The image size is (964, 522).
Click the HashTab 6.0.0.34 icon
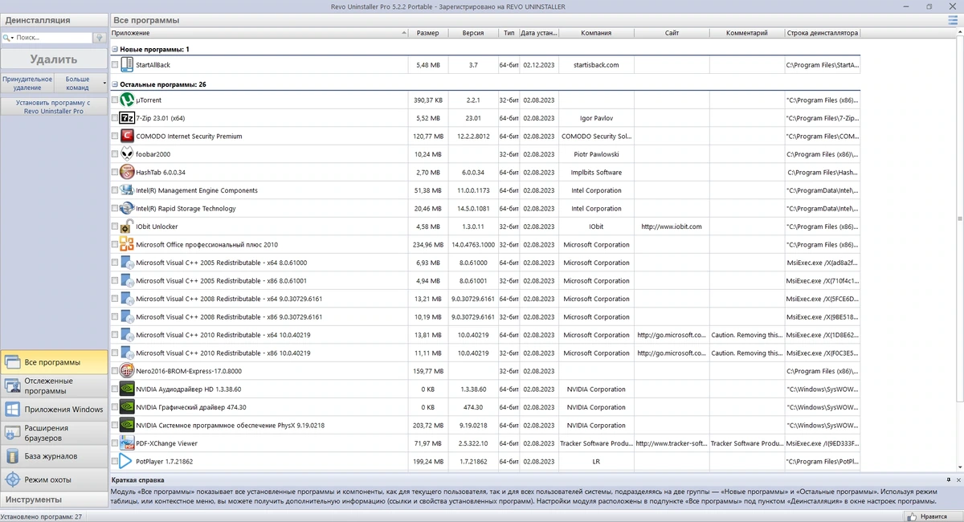coord(126,173)
